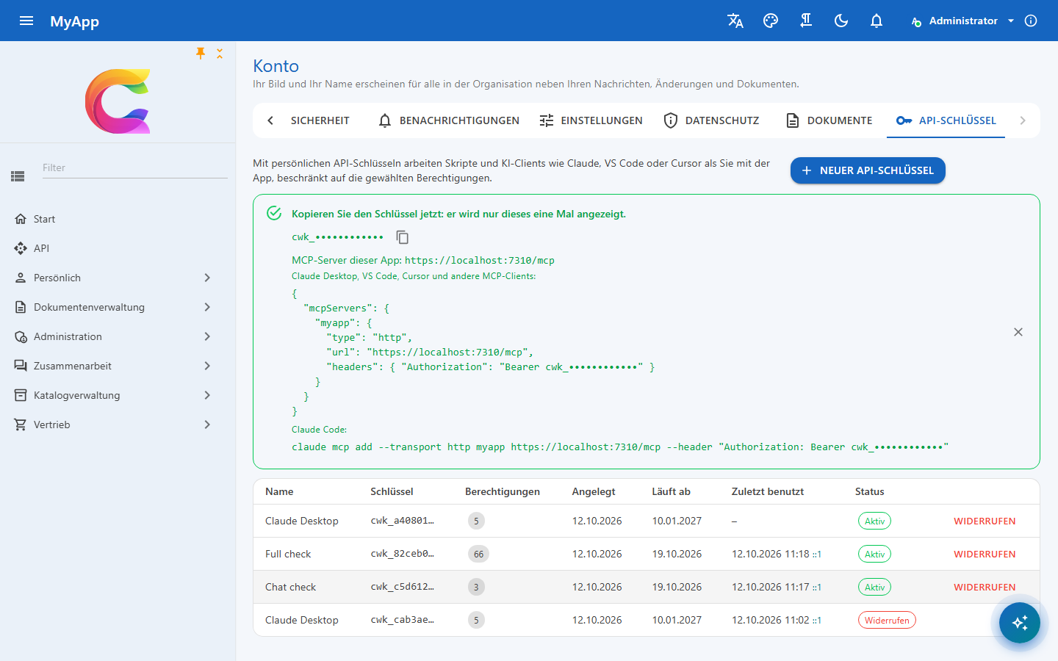This screenshot has width=1058, height=661.
Task: Click Zuletzt benutzt column header
Action: tap(768, 491)
